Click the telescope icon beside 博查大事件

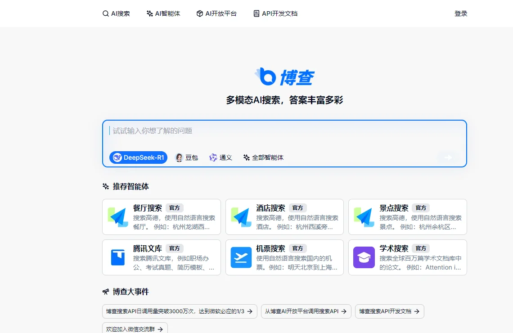click(x=106, y=292)
